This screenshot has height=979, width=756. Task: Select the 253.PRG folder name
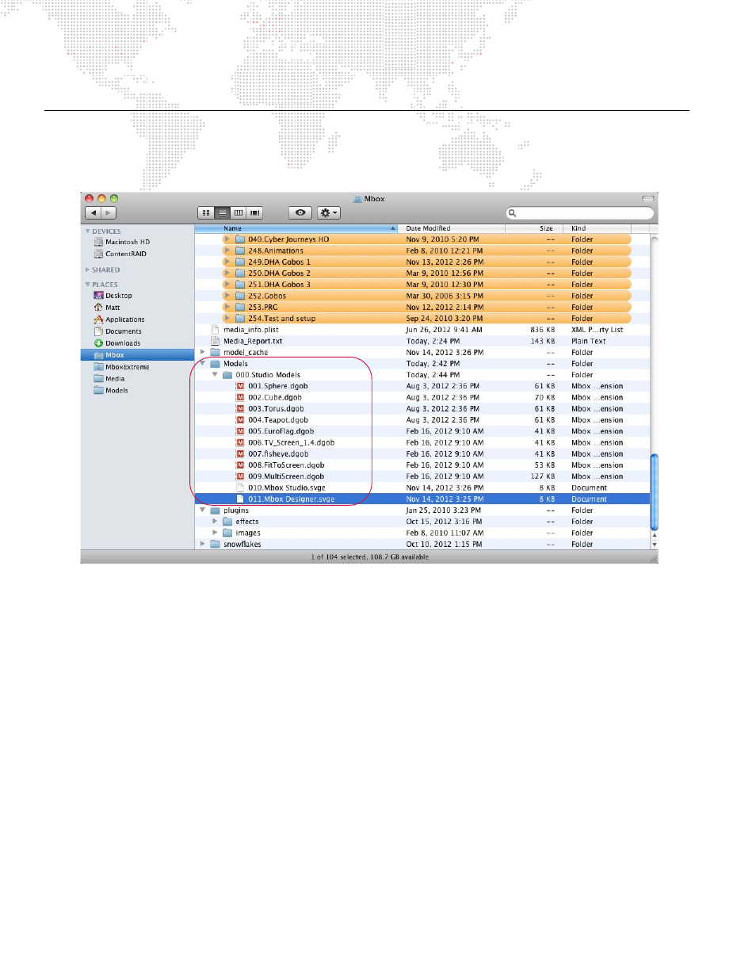click(263, 308)
